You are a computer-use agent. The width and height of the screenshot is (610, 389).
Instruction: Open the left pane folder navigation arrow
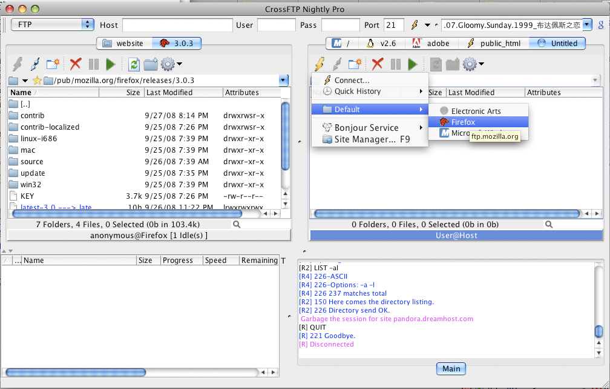point(25,81)
